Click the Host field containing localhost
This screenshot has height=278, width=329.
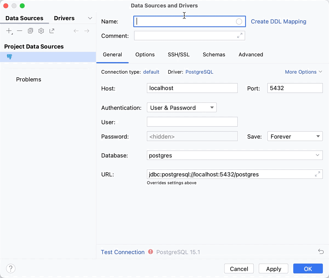click(192, 88)
